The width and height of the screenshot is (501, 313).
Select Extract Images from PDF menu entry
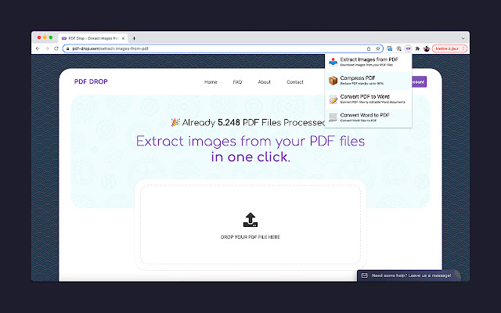point(369,62)
